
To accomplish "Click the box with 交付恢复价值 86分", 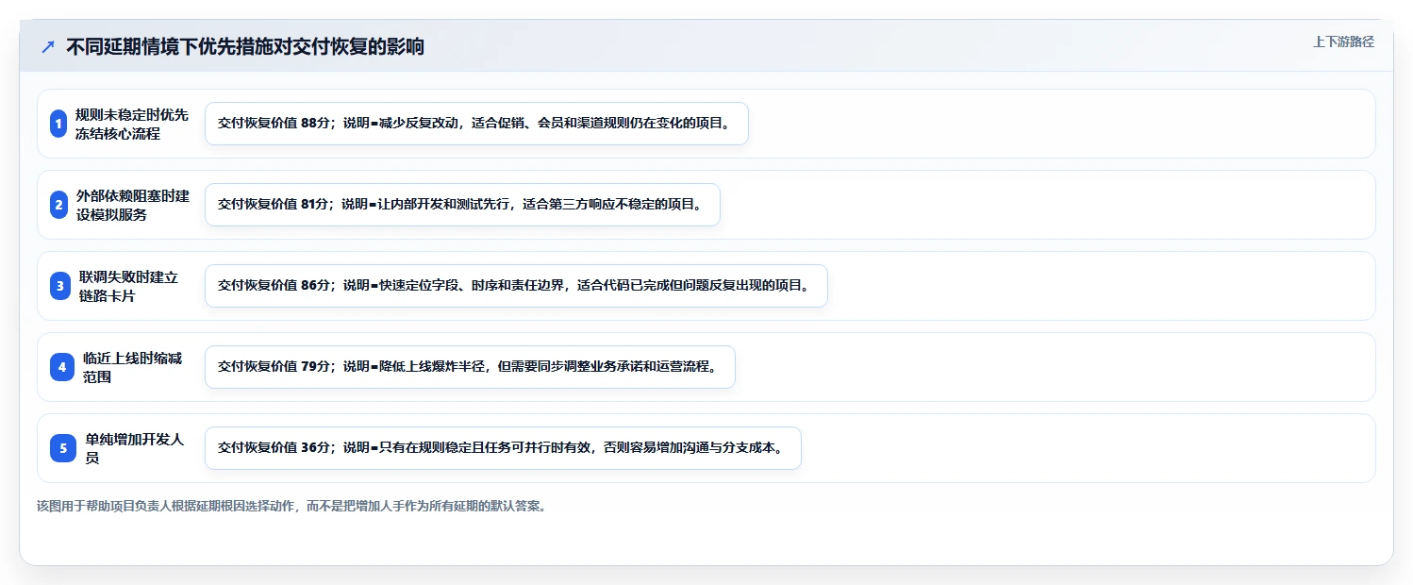I will coord(516,286).
